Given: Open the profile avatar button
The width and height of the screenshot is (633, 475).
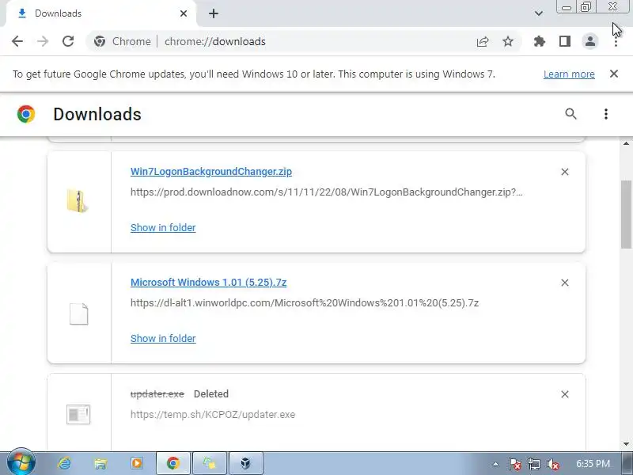Looking at the screenshot, I should point(589,41).
